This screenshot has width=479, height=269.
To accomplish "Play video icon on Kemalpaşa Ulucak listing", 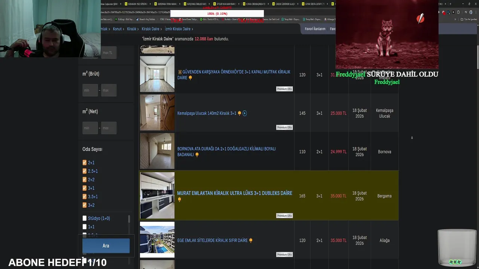I will coord(245,113).
